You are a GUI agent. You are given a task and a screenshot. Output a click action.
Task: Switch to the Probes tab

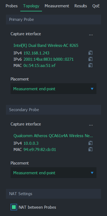pos(12,6)
